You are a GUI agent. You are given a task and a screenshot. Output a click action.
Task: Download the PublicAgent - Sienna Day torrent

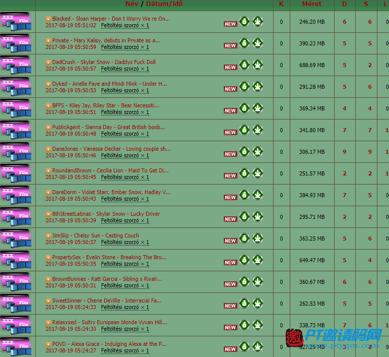coord(258,130)
